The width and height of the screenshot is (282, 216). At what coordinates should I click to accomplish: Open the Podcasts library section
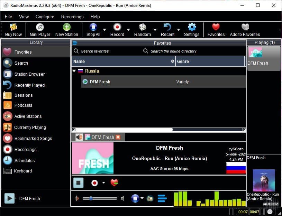pos(23,105)
